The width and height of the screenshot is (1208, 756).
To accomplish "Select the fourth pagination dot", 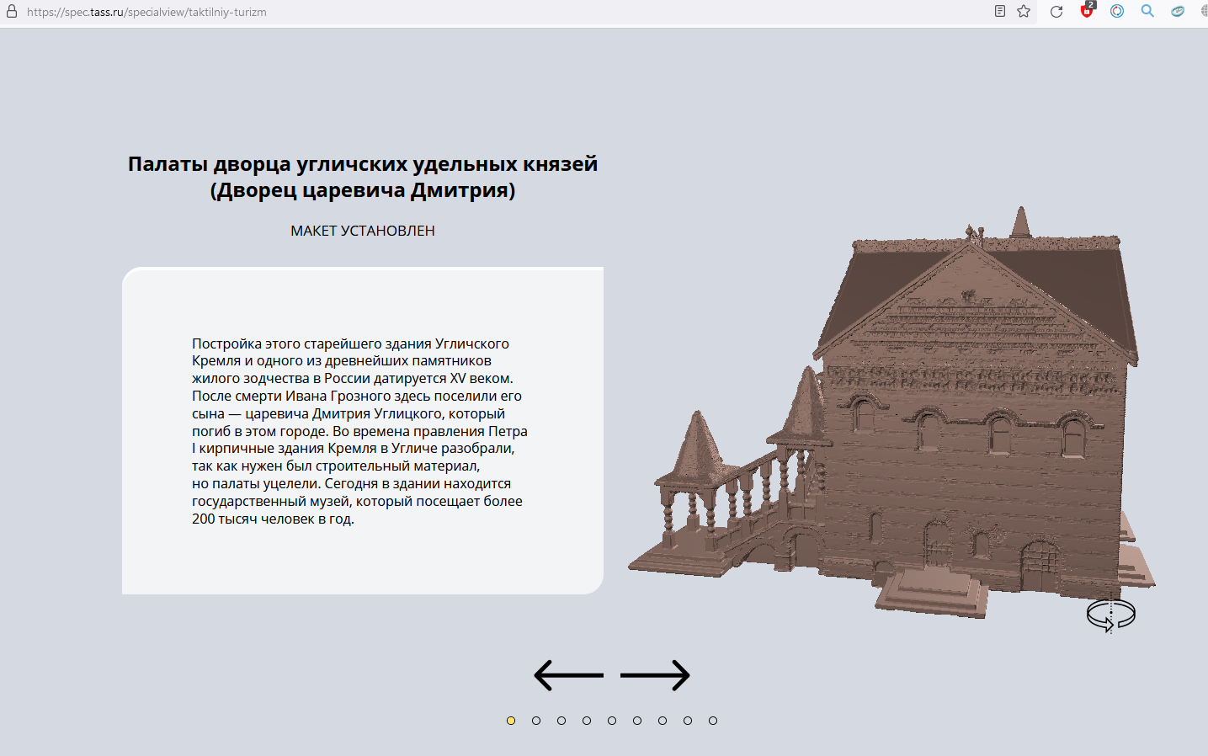I will [587, 721].
